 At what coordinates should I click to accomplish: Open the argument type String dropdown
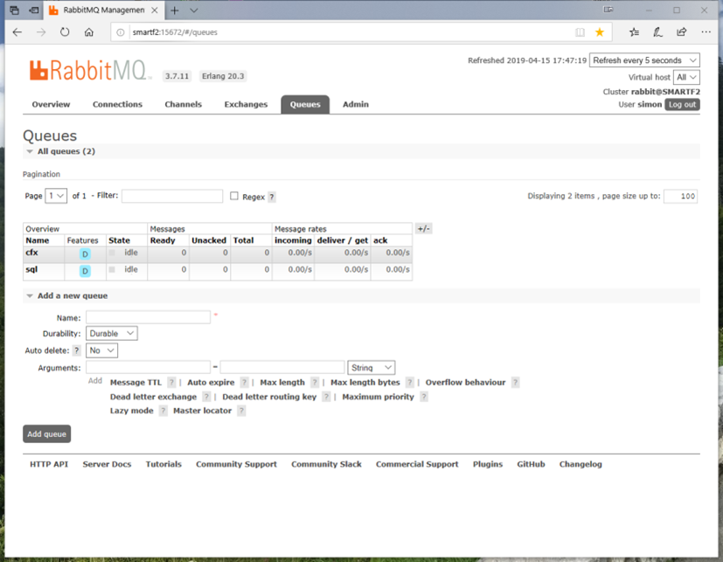click(x=372, y=367)
